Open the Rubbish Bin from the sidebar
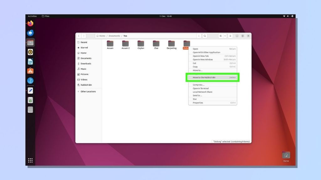The image size is (321, 180). pos(85,85)
